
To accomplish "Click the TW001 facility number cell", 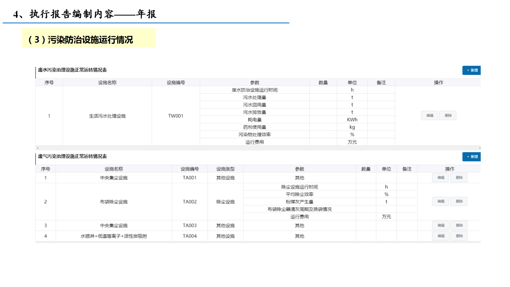I will pyautogui.click(x=176, y=116).
